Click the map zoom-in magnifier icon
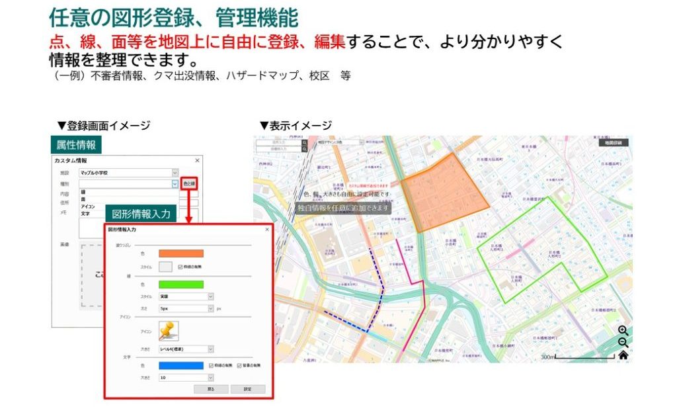Viewport: 677px width, 407px height. tap(623, 330)
